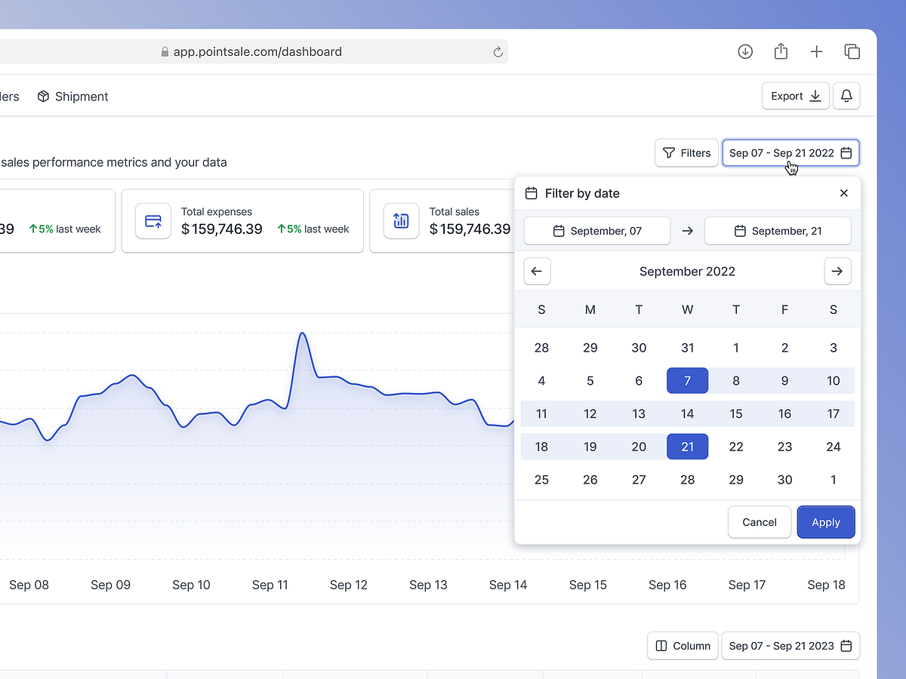This screenshot has height=679, width=906.
Task: Open the September, 07 start date selector
Action: click(x=596, y=231)
